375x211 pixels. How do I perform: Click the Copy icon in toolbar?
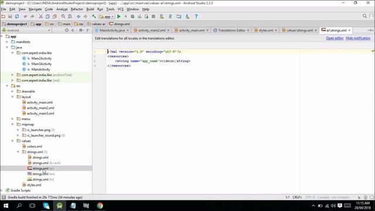pyautogui.click(x=48, y=16)
